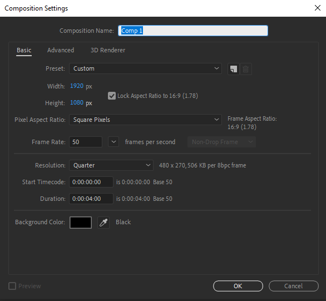Click the Non-Drop Frame dropdown
This screenshot has width=326, height=301.
pos(221,142)
